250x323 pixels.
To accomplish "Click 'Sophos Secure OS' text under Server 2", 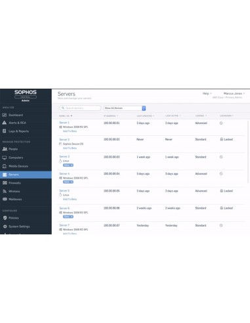I will point(73,144).
